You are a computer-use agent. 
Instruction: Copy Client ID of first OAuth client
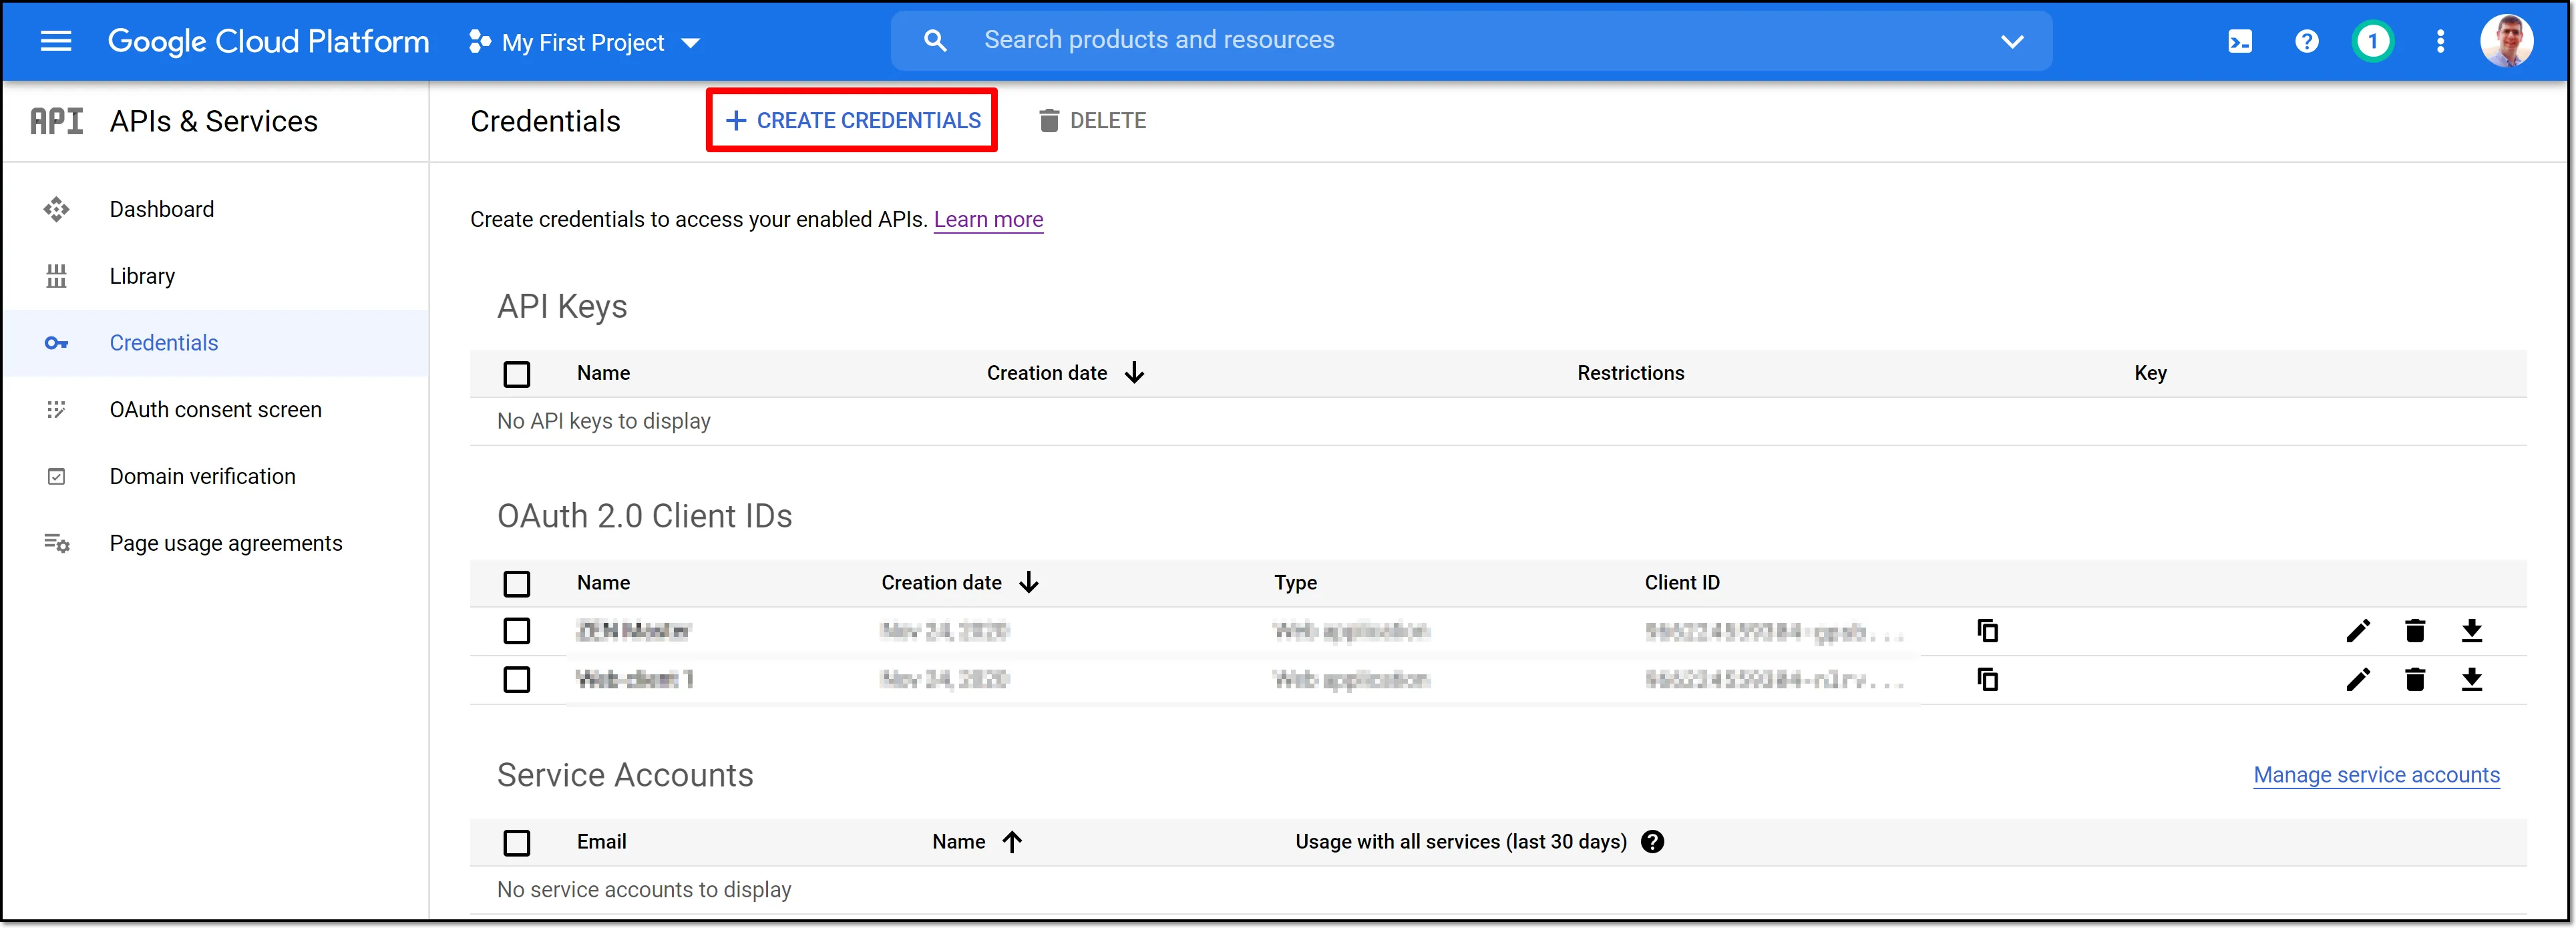[1987, 631]
